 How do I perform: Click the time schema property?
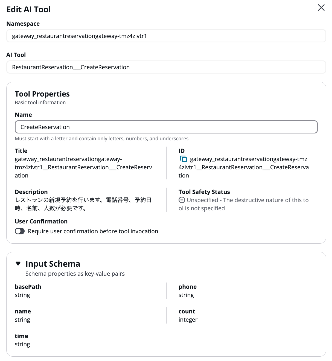[x=21, y=336]
